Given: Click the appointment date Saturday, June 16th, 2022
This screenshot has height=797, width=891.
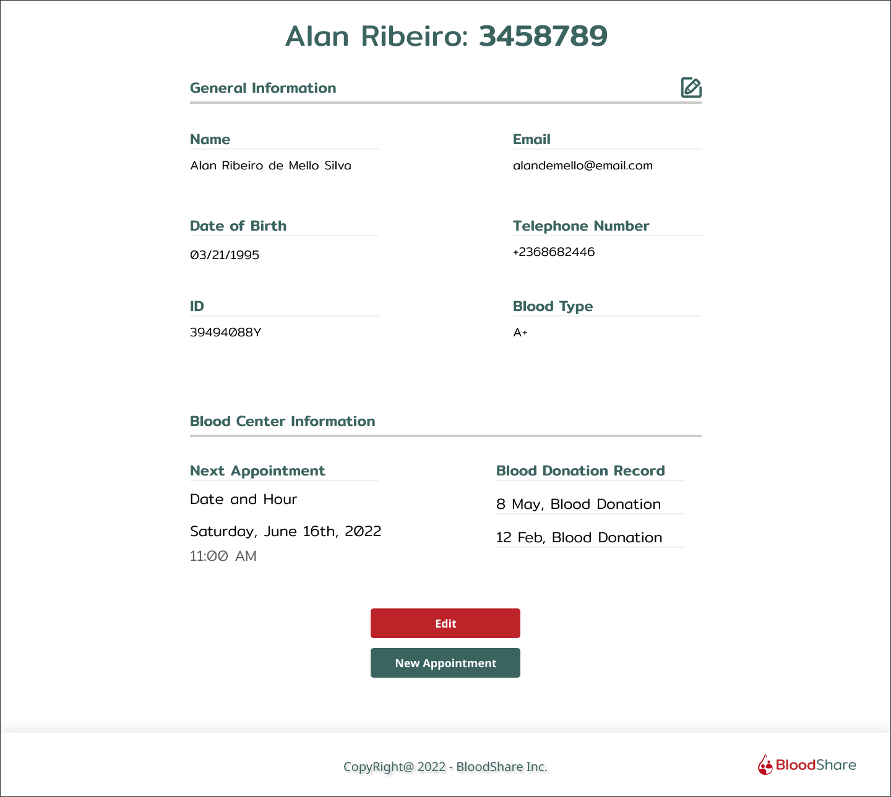Looking at the screenshot, I should click(285, 532).
